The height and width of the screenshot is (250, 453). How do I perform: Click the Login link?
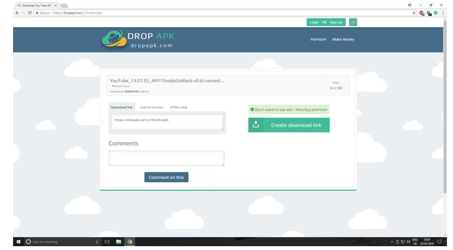(x=314, y=22)
